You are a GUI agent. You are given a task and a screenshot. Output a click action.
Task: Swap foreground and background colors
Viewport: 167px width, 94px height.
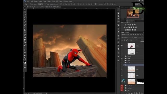click(26, 60)
